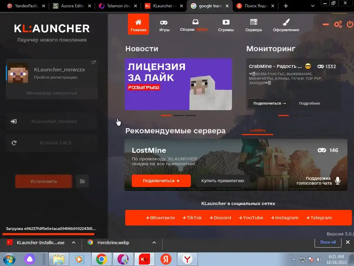Click the external link icon on account card
The width and height of the screenshot is (354, 266).
[x=93, y=62]
